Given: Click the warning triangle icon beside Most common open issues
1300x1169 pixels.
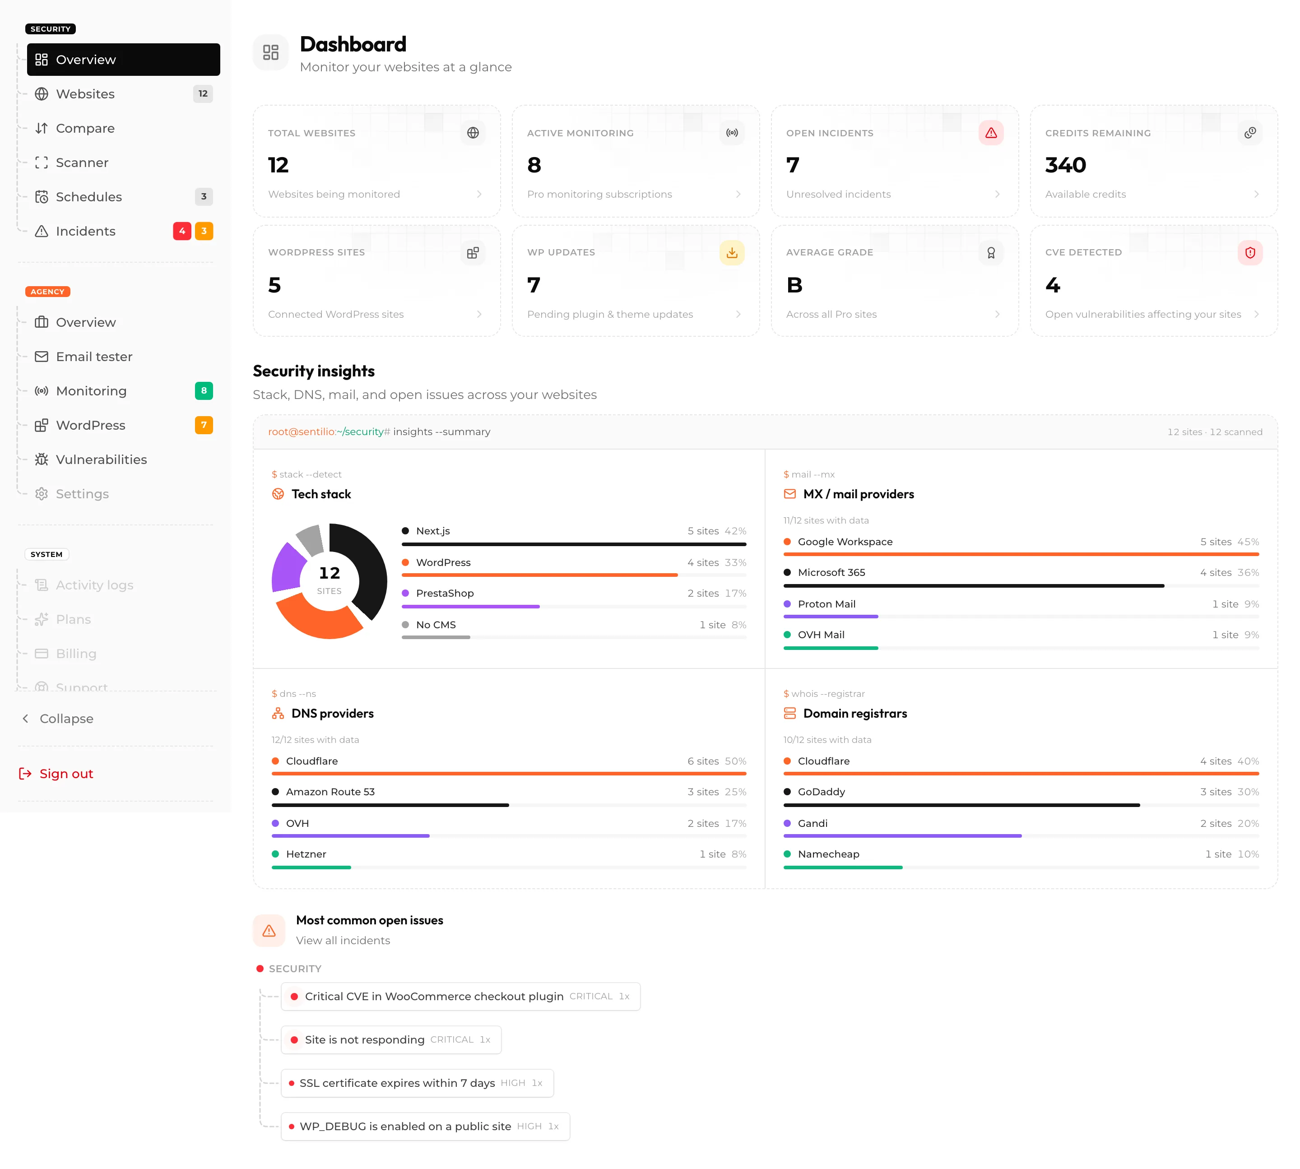Looking at the screenshot, I should pyautogui.click(x=269, y=931).
